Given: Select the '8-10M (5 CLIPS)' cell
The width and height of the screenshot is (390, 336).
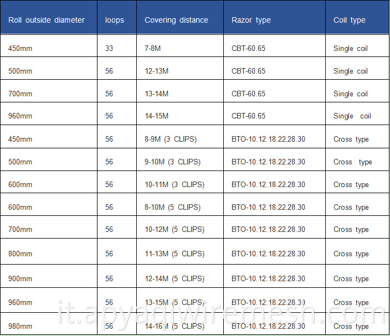Looking at the screenshot, I should pyautogui.click(x=180, y=204).
